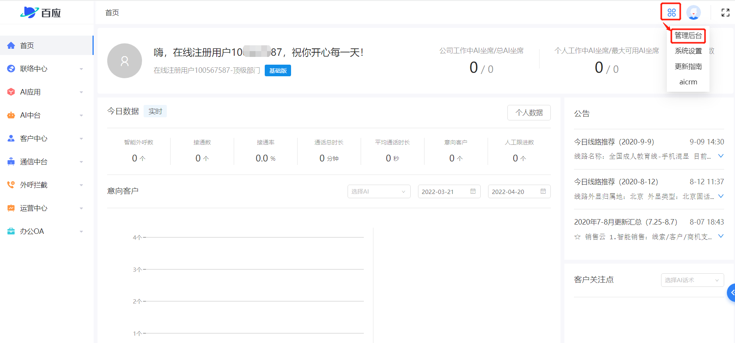Open calendar on 2022-03-21 date field
This screenshot has height=343, width=735.
point(473,192)
